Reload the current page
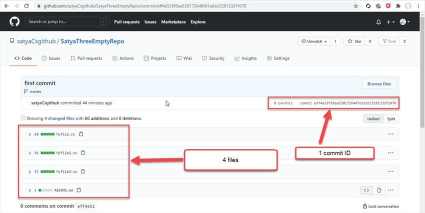Screen dimensions: 425x213 point(26,6)
